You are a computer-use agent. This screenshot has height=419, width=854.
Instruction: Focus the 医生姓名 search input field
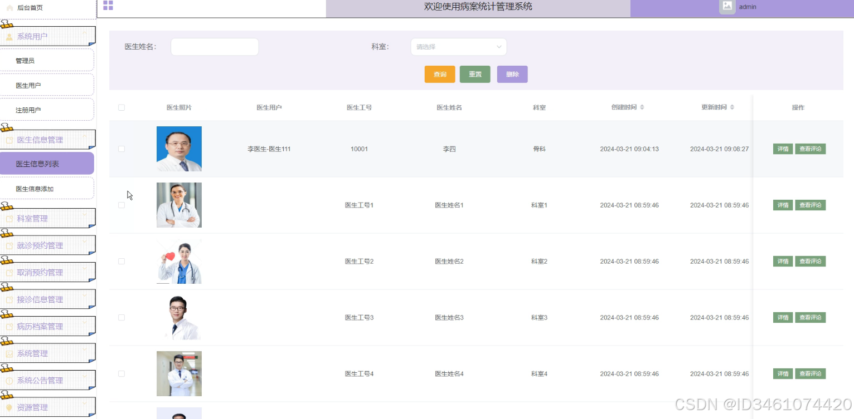pyautogui.click(x=215, y=47)
